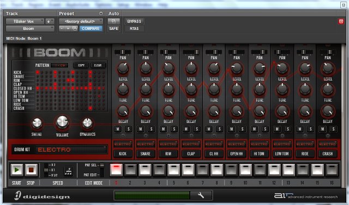Screen dimensions: 349x205
Task: Open the Boom plug-in selector menu
Action: (x=30, y=29)
